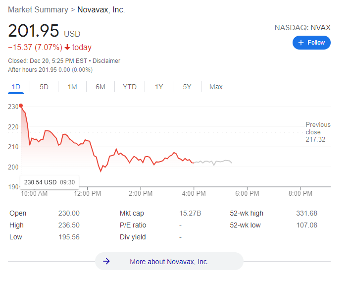Click the red chart marker at 09:30
The height and width of the screenshot is (282, 350).
coord(21,106)
